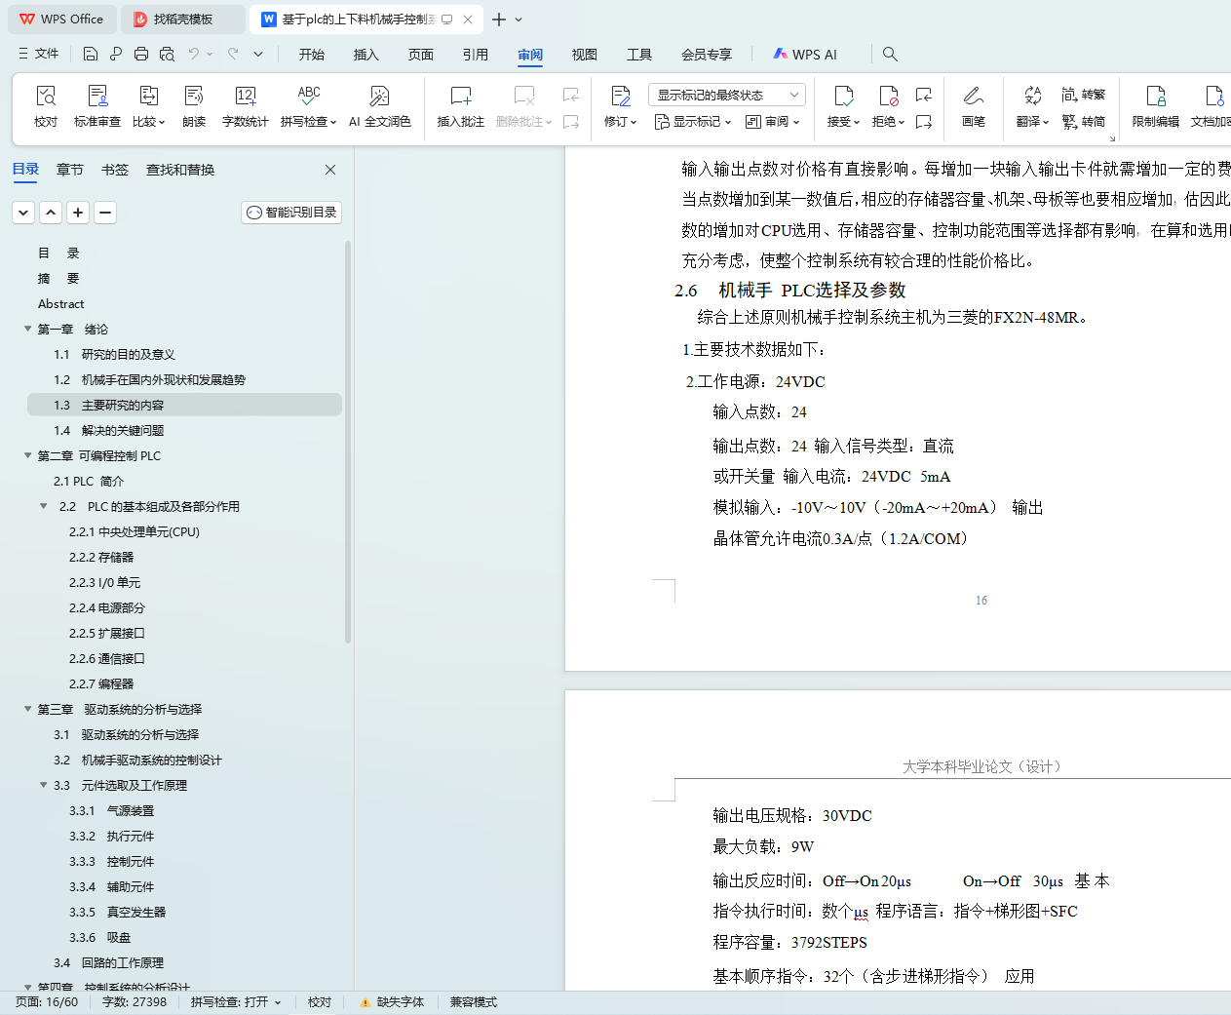Image resolution: width=1231 pixels, height=1015 pixels.
Task: Click the navigation pane vertical scrollbar
Action: click(348, 444)
